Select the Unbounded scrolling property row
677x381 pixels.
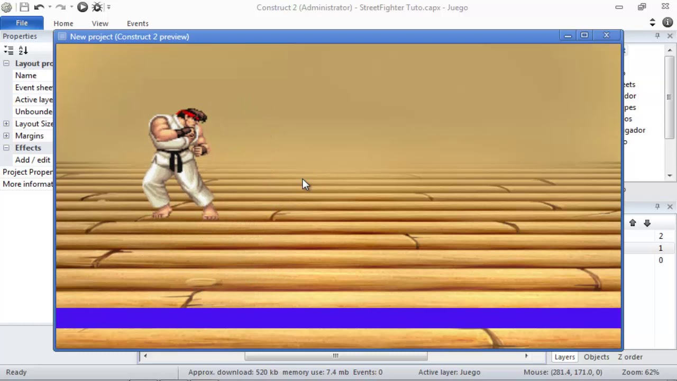(33, 112)
